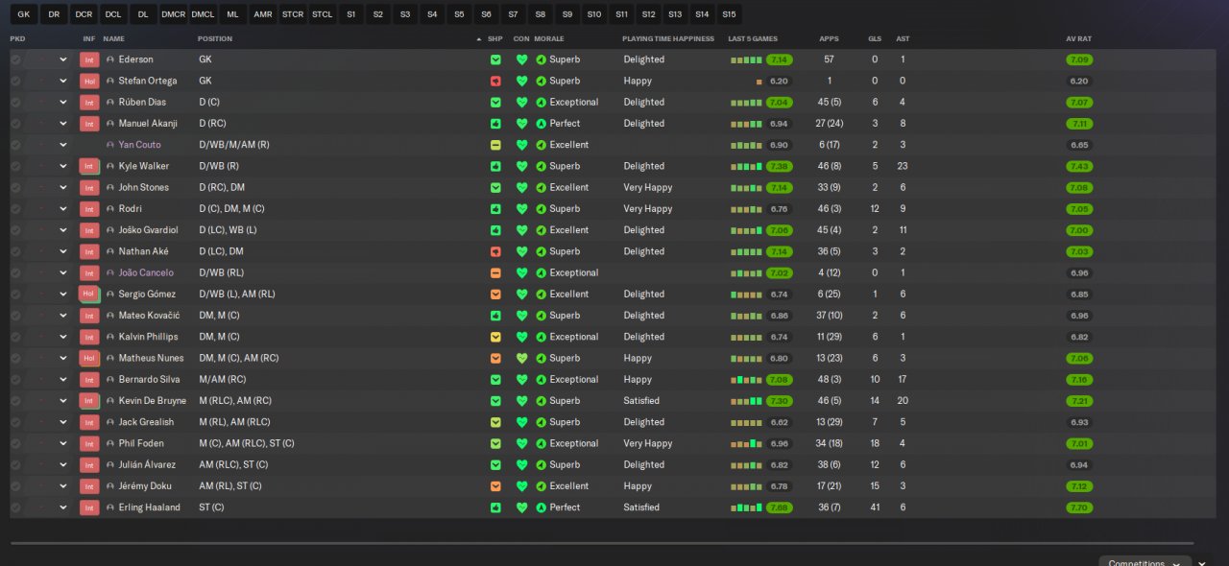Select the DMCL position filter

pyautogui.click(x=203, y=14)
